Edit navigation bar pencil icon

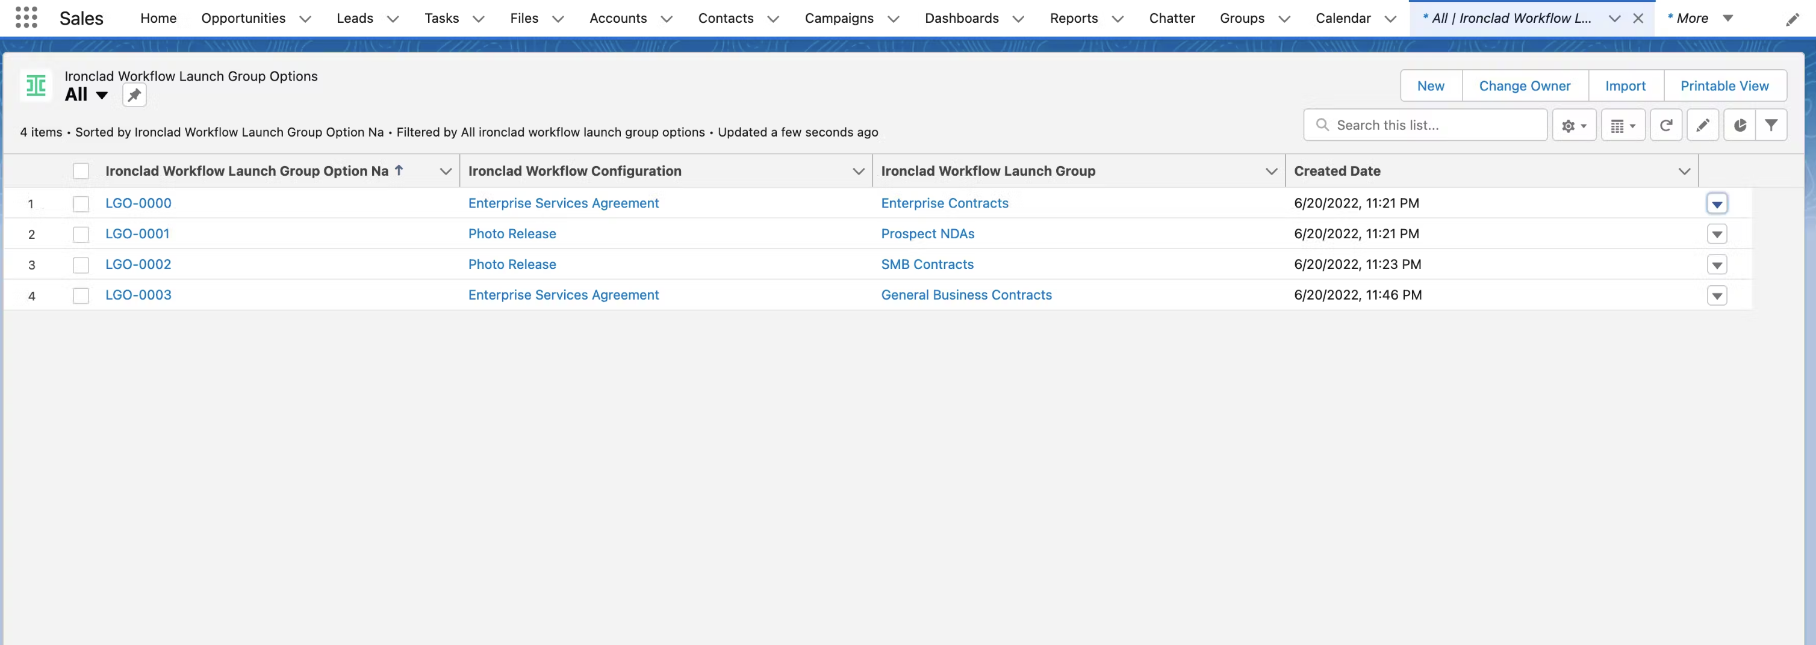click(1792, 20)
